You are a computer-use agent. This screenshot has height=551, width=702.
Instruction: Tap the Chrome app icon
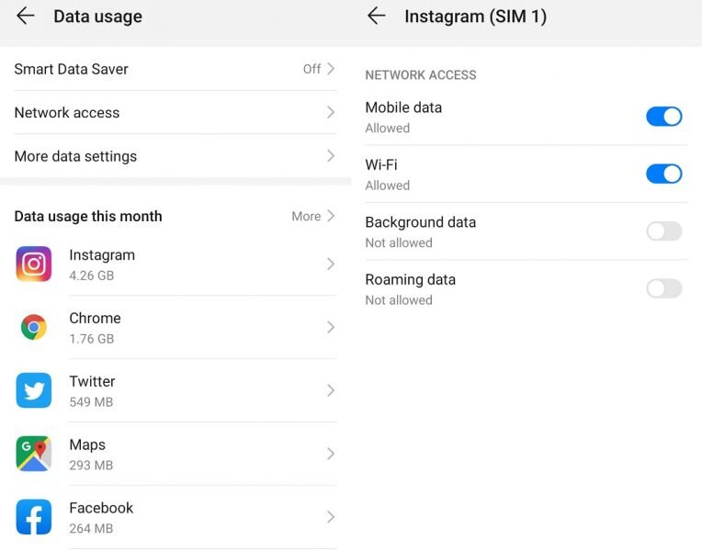tap(34, 327)
